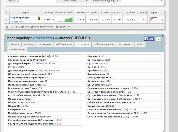
Task: Open the bapebapebape player link in the table
Action: 20,18
